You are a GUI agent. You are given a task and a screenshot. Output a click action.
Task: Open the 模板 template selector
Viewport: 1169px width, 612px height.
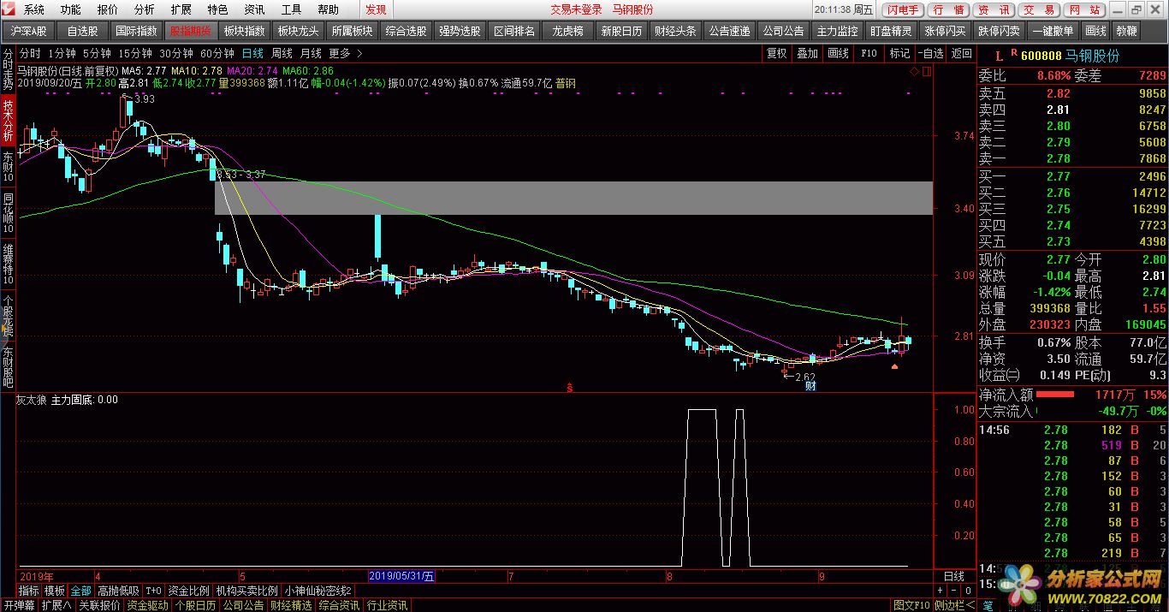[55, 591]
